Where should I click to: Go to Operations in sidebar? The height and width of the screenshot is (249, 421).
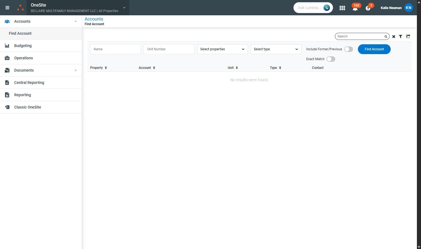[41, 58]
